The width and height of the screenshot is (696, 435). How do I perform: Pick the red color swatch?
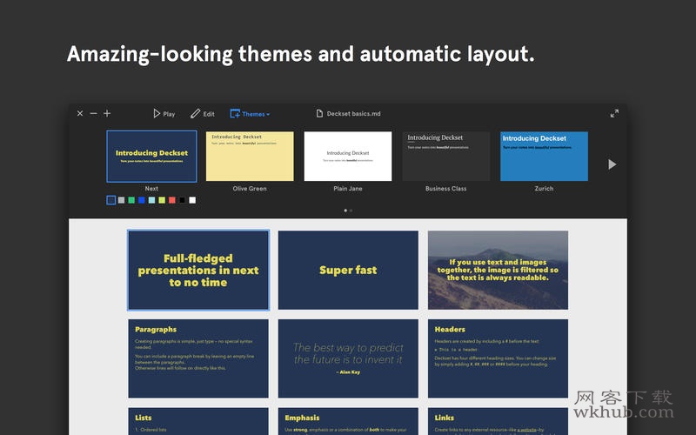[x=172, y=200]
